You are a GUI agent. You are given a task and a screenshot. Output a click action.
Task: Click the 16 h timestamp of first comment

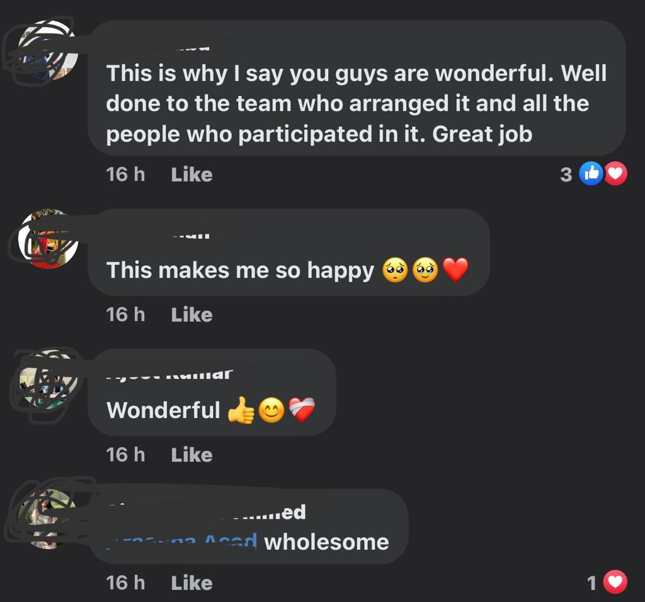tap(125, 175)
